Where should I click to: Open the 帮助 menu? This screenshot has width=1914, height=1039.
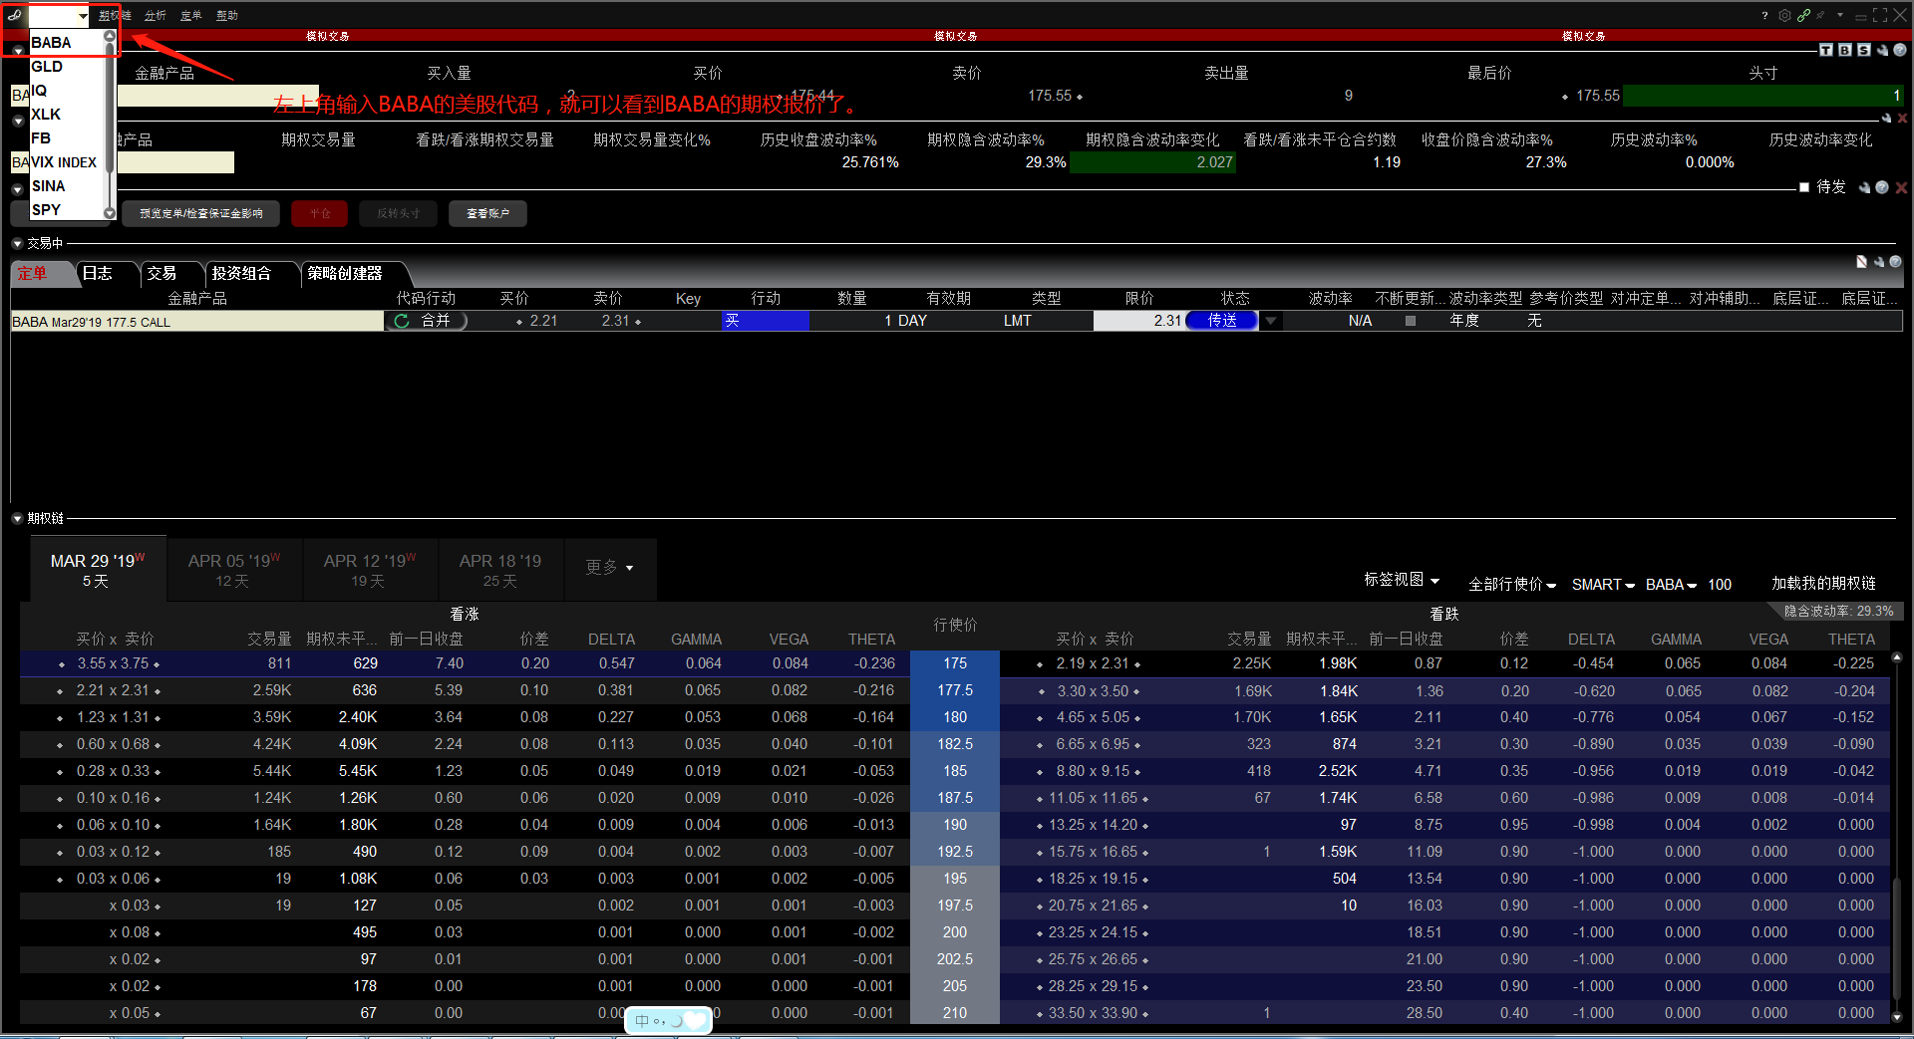click(227, 15)
